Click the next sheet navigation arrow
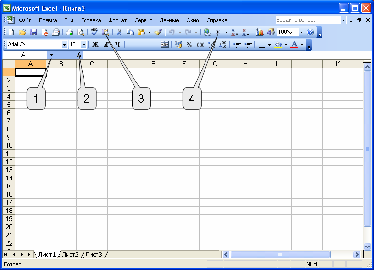 pyautogui.click(x=22, y=254)
